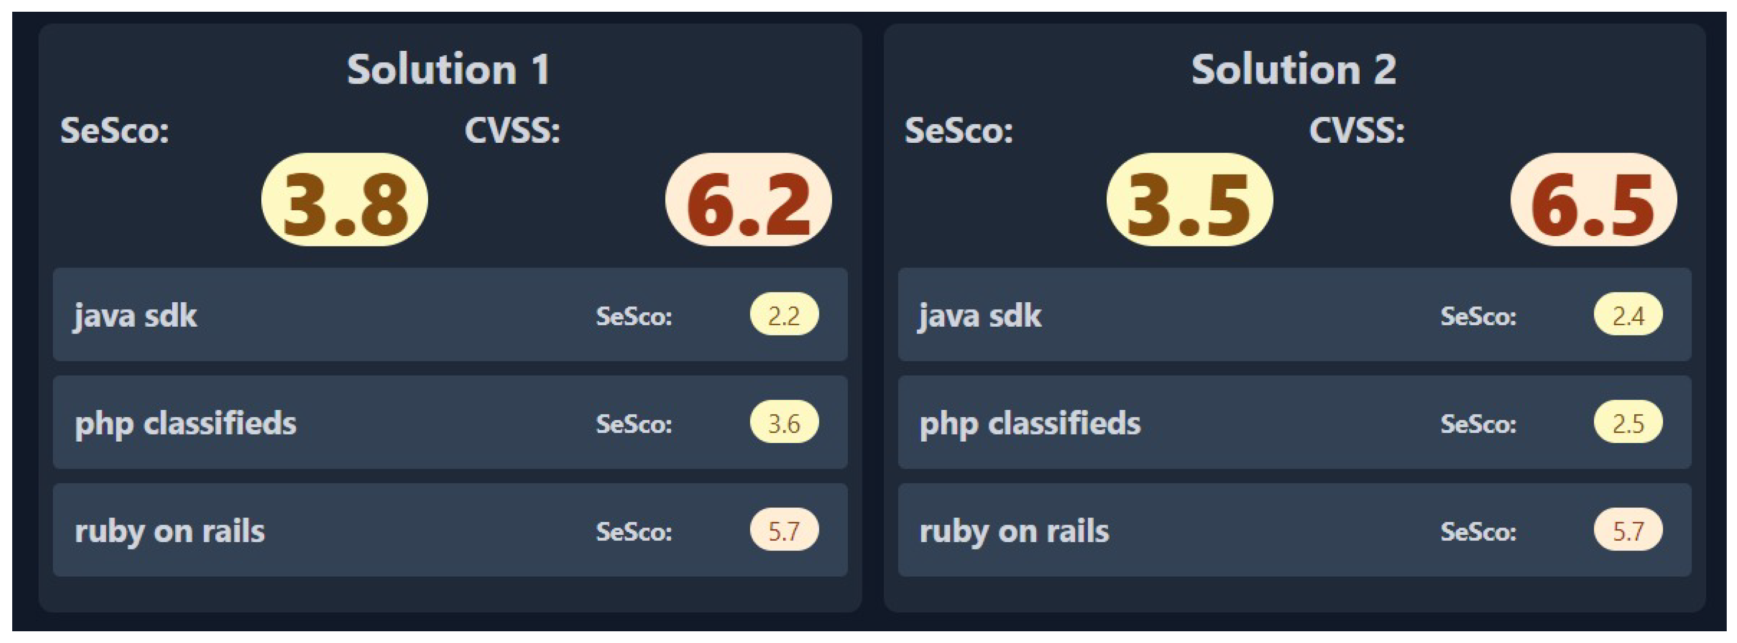
Task: Click the 2.5 php classifieds score badge
Action: [1628, 422]
